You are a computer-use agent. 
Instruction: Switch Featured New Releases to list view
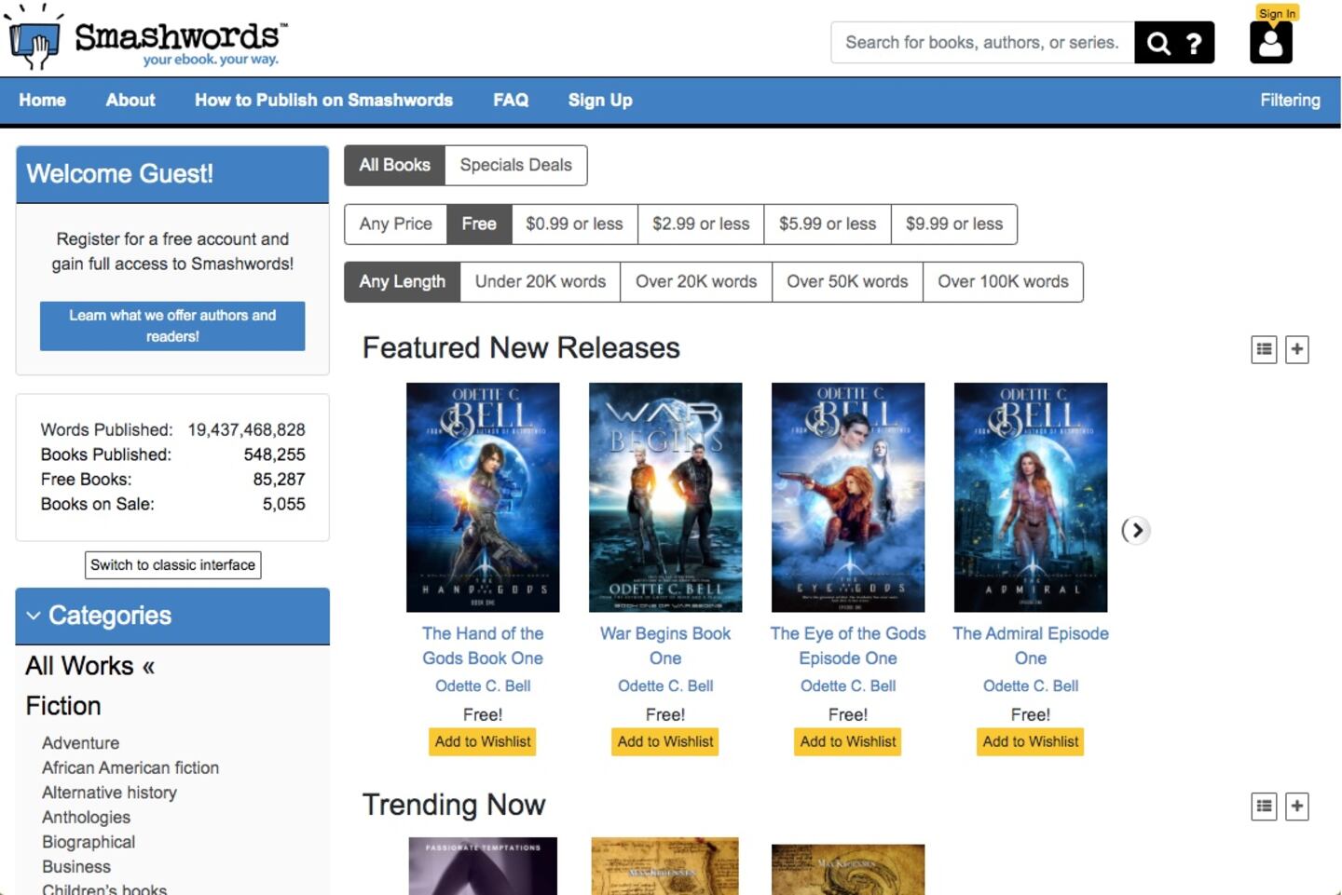pyautogui.click(x=1264, y=349)
